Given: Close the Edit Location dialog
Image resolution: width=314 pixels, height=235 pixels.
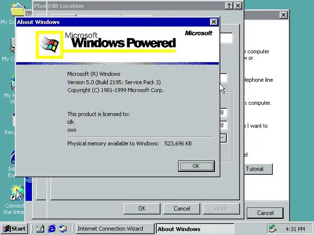Looking at the screenshot, I should [x=237, y=6].
